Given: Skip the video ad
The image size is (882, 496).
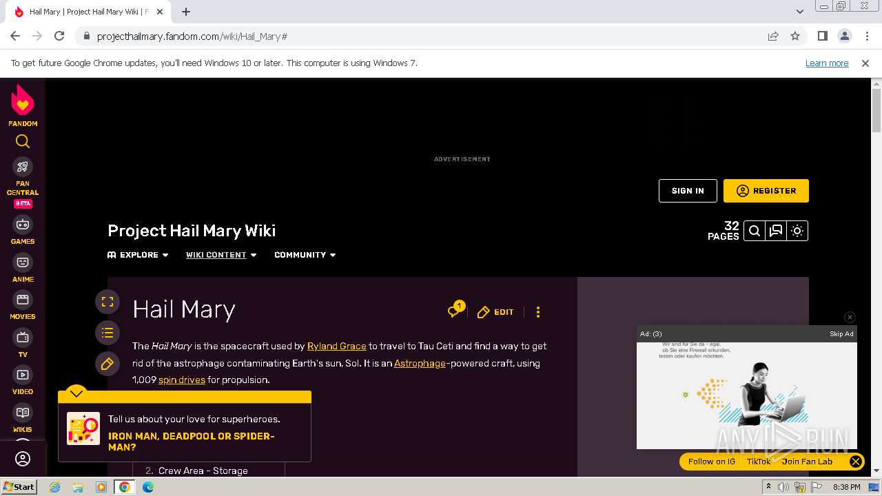Looking at the screenshot, I should [x=841, y=333].
